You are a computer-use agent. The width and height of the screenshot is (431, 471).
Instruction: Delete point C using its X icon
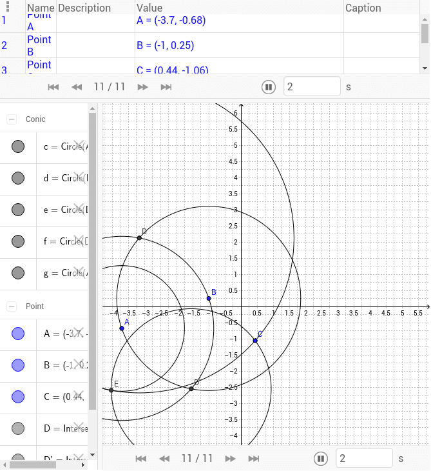(x=79, y=396)
